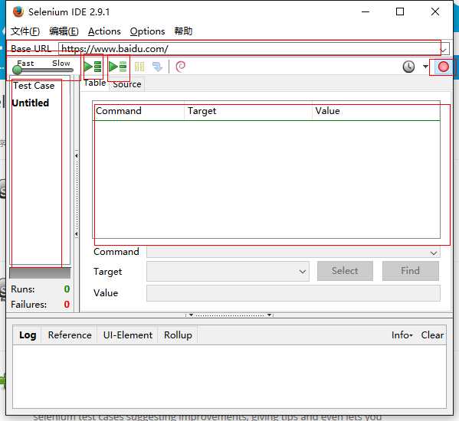Click the Pause/Resume toolbar icon
459x421 pixels.
(139, 67)
